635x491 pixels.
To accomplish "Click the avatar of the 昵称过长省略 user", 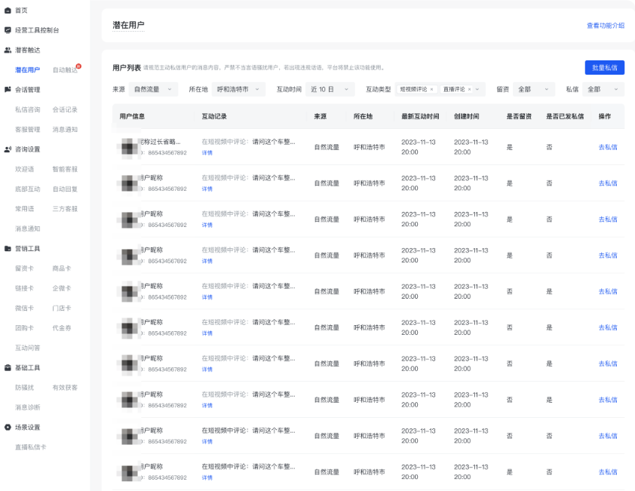I will click(x=129, y=146).
